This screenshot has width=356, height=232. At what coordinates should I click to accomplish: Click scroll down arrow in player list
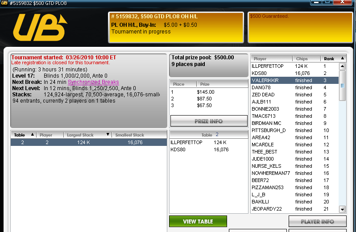pyautogui.click(x=342, y=209)
